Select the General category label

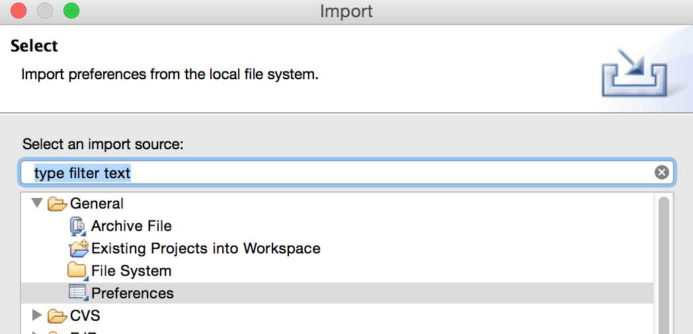coord(97,203)
